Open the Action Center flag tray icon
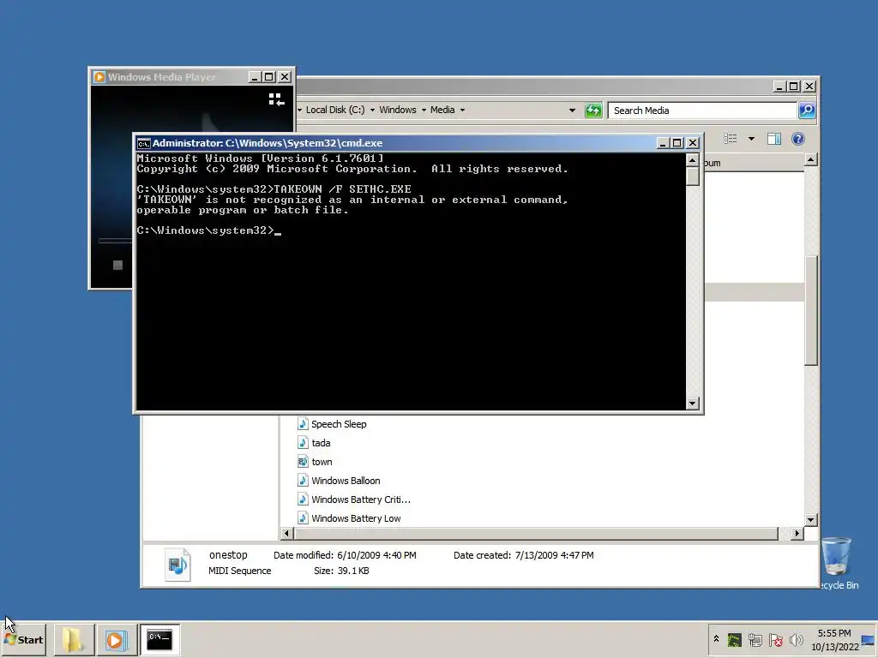Image resolution: width=878 pixels, height=658 pixels. click(775, 639)
